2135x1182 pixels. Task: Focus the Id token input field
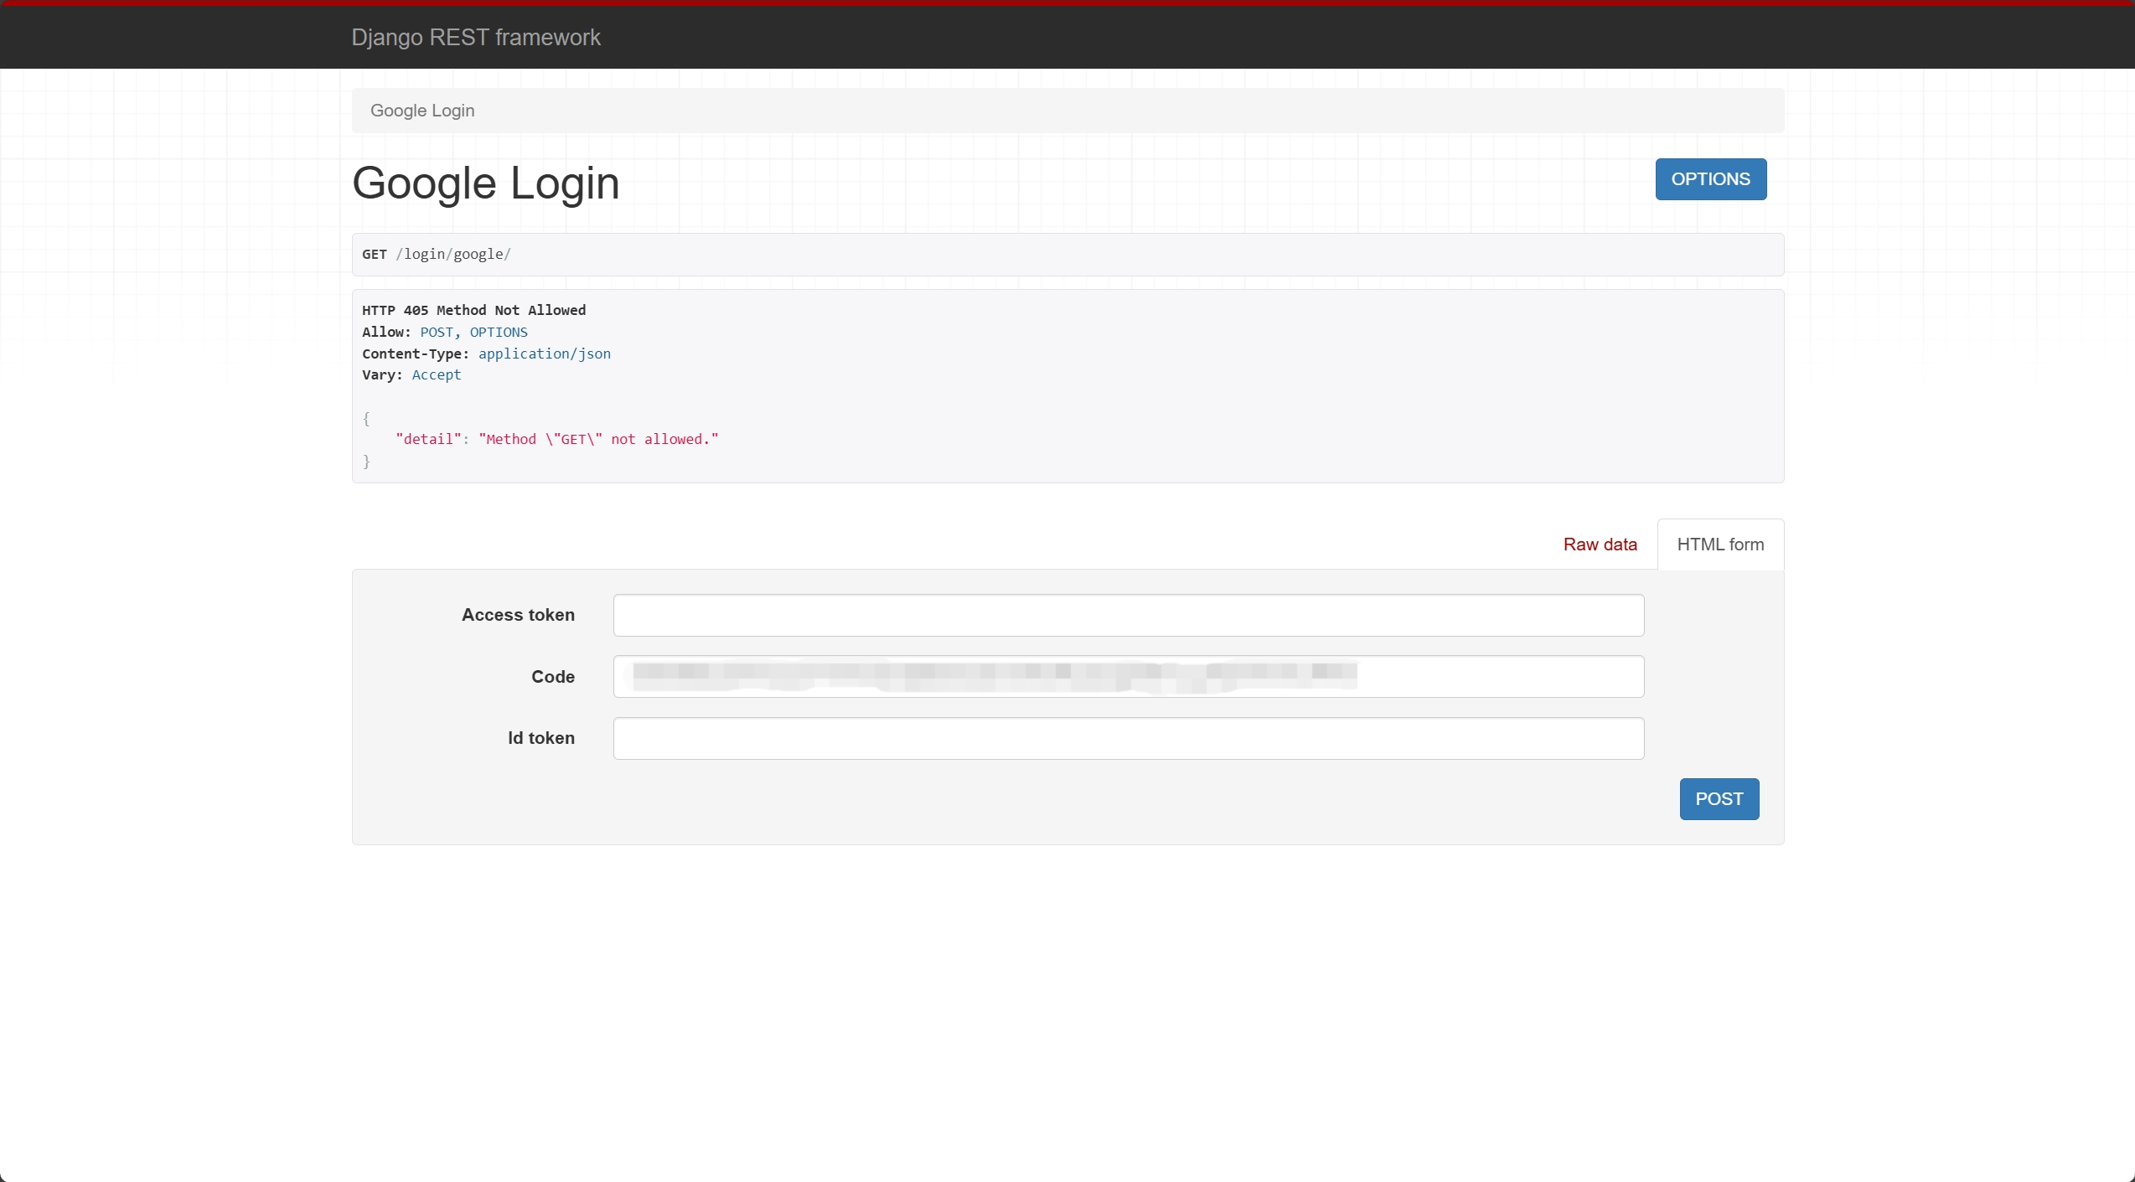[1128, 738]
